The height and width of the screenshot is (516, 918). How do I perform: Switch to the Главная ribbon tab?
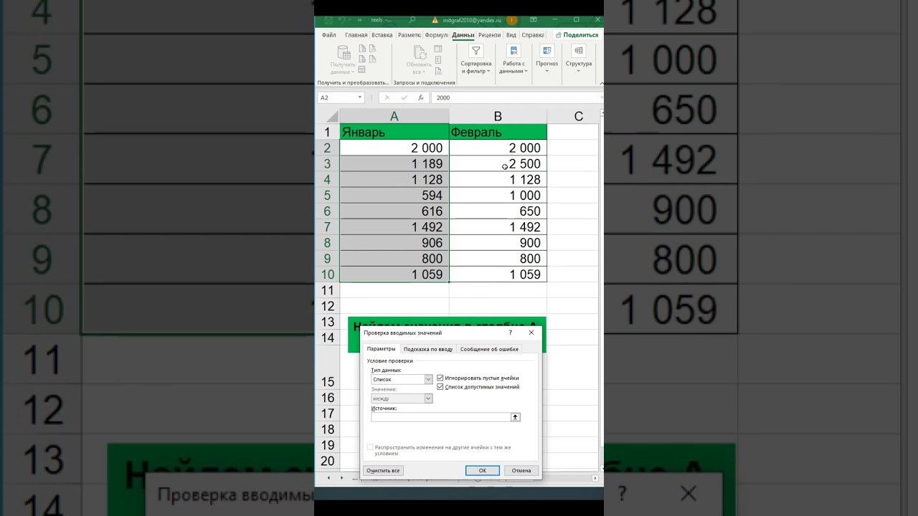[356, 35]
